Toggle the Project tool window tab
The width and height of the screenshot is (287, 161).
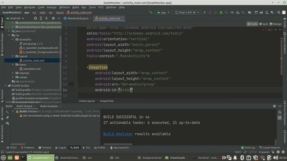[2, 23]
